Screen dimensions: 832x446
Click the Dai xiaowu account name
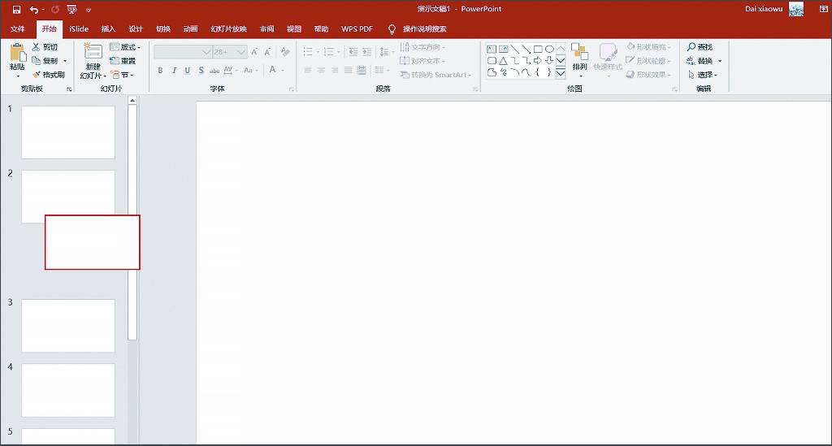(764, 9)
